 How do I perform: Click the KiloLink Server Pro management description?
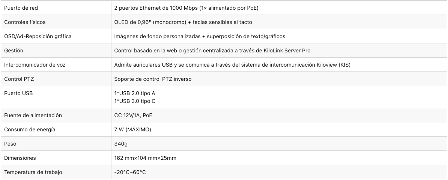tap(212, 51)
